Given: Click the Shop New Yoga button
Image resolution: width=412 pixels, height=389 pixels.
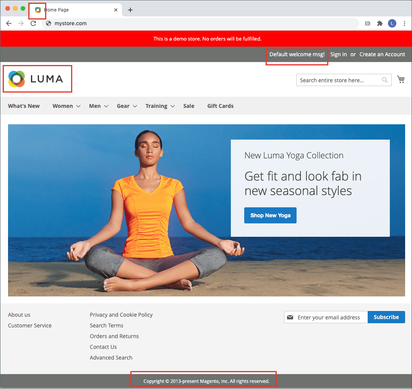Looking at the screenshot, I should 270,215.
